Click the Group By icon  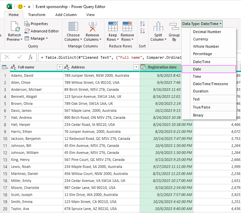(174, 26)
